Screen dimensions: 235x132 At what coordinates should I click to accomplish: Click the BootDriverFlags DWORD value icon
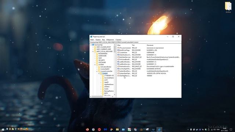point(118,50)
